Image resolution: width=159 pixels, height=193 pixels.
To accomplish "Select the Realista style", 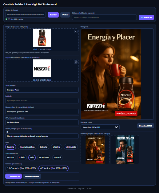I will click(x=10, y=147).
